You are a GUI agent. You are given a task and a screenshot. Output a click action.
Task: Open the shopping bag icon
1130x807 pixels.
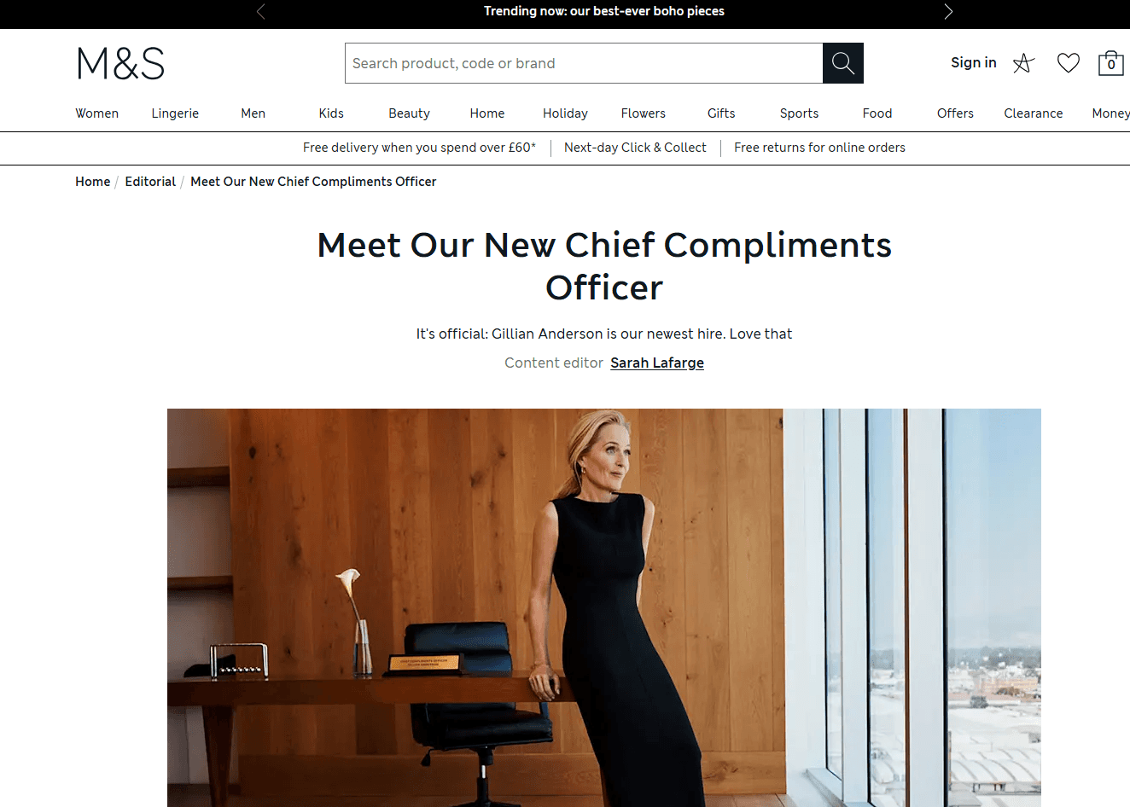tap(1110, 63)
